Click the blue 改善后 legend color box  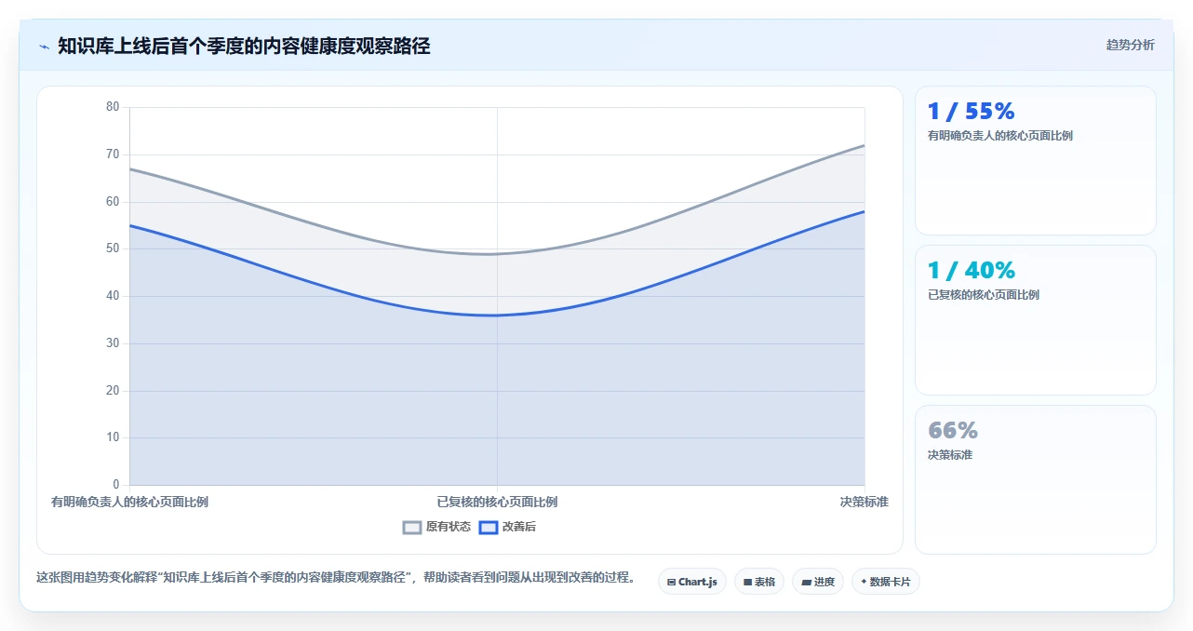click(x=489, y=528)
